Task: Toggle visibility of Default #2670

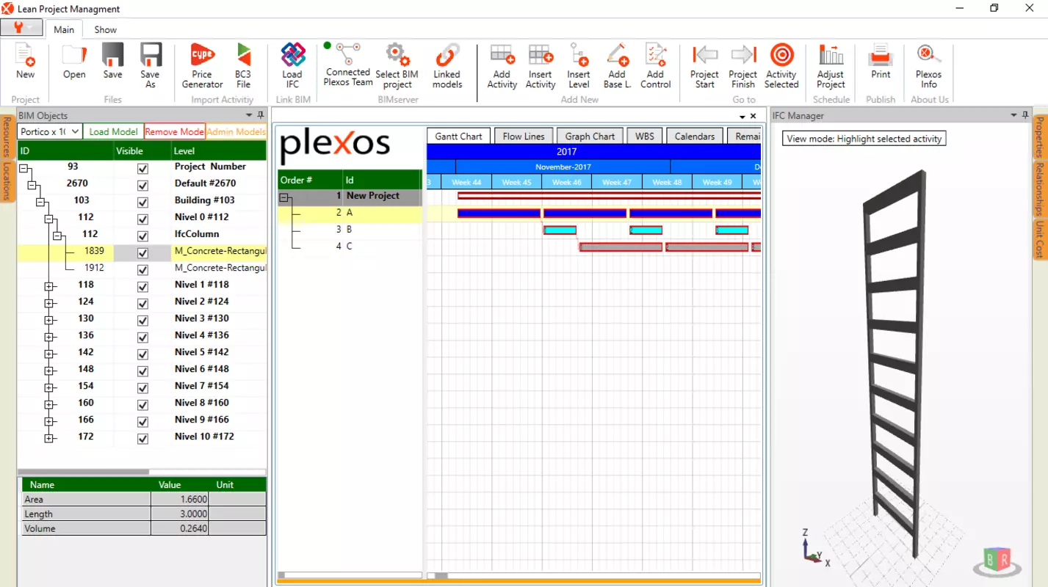Action: point(142,186)
